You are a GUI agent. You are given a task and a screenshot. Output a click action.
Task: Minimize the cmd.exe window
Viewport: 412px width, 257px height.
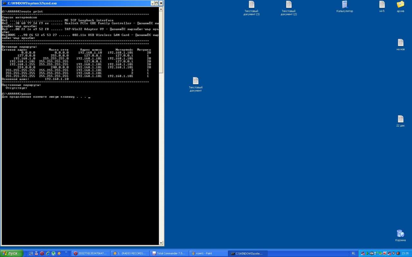[x=153, y=3]
